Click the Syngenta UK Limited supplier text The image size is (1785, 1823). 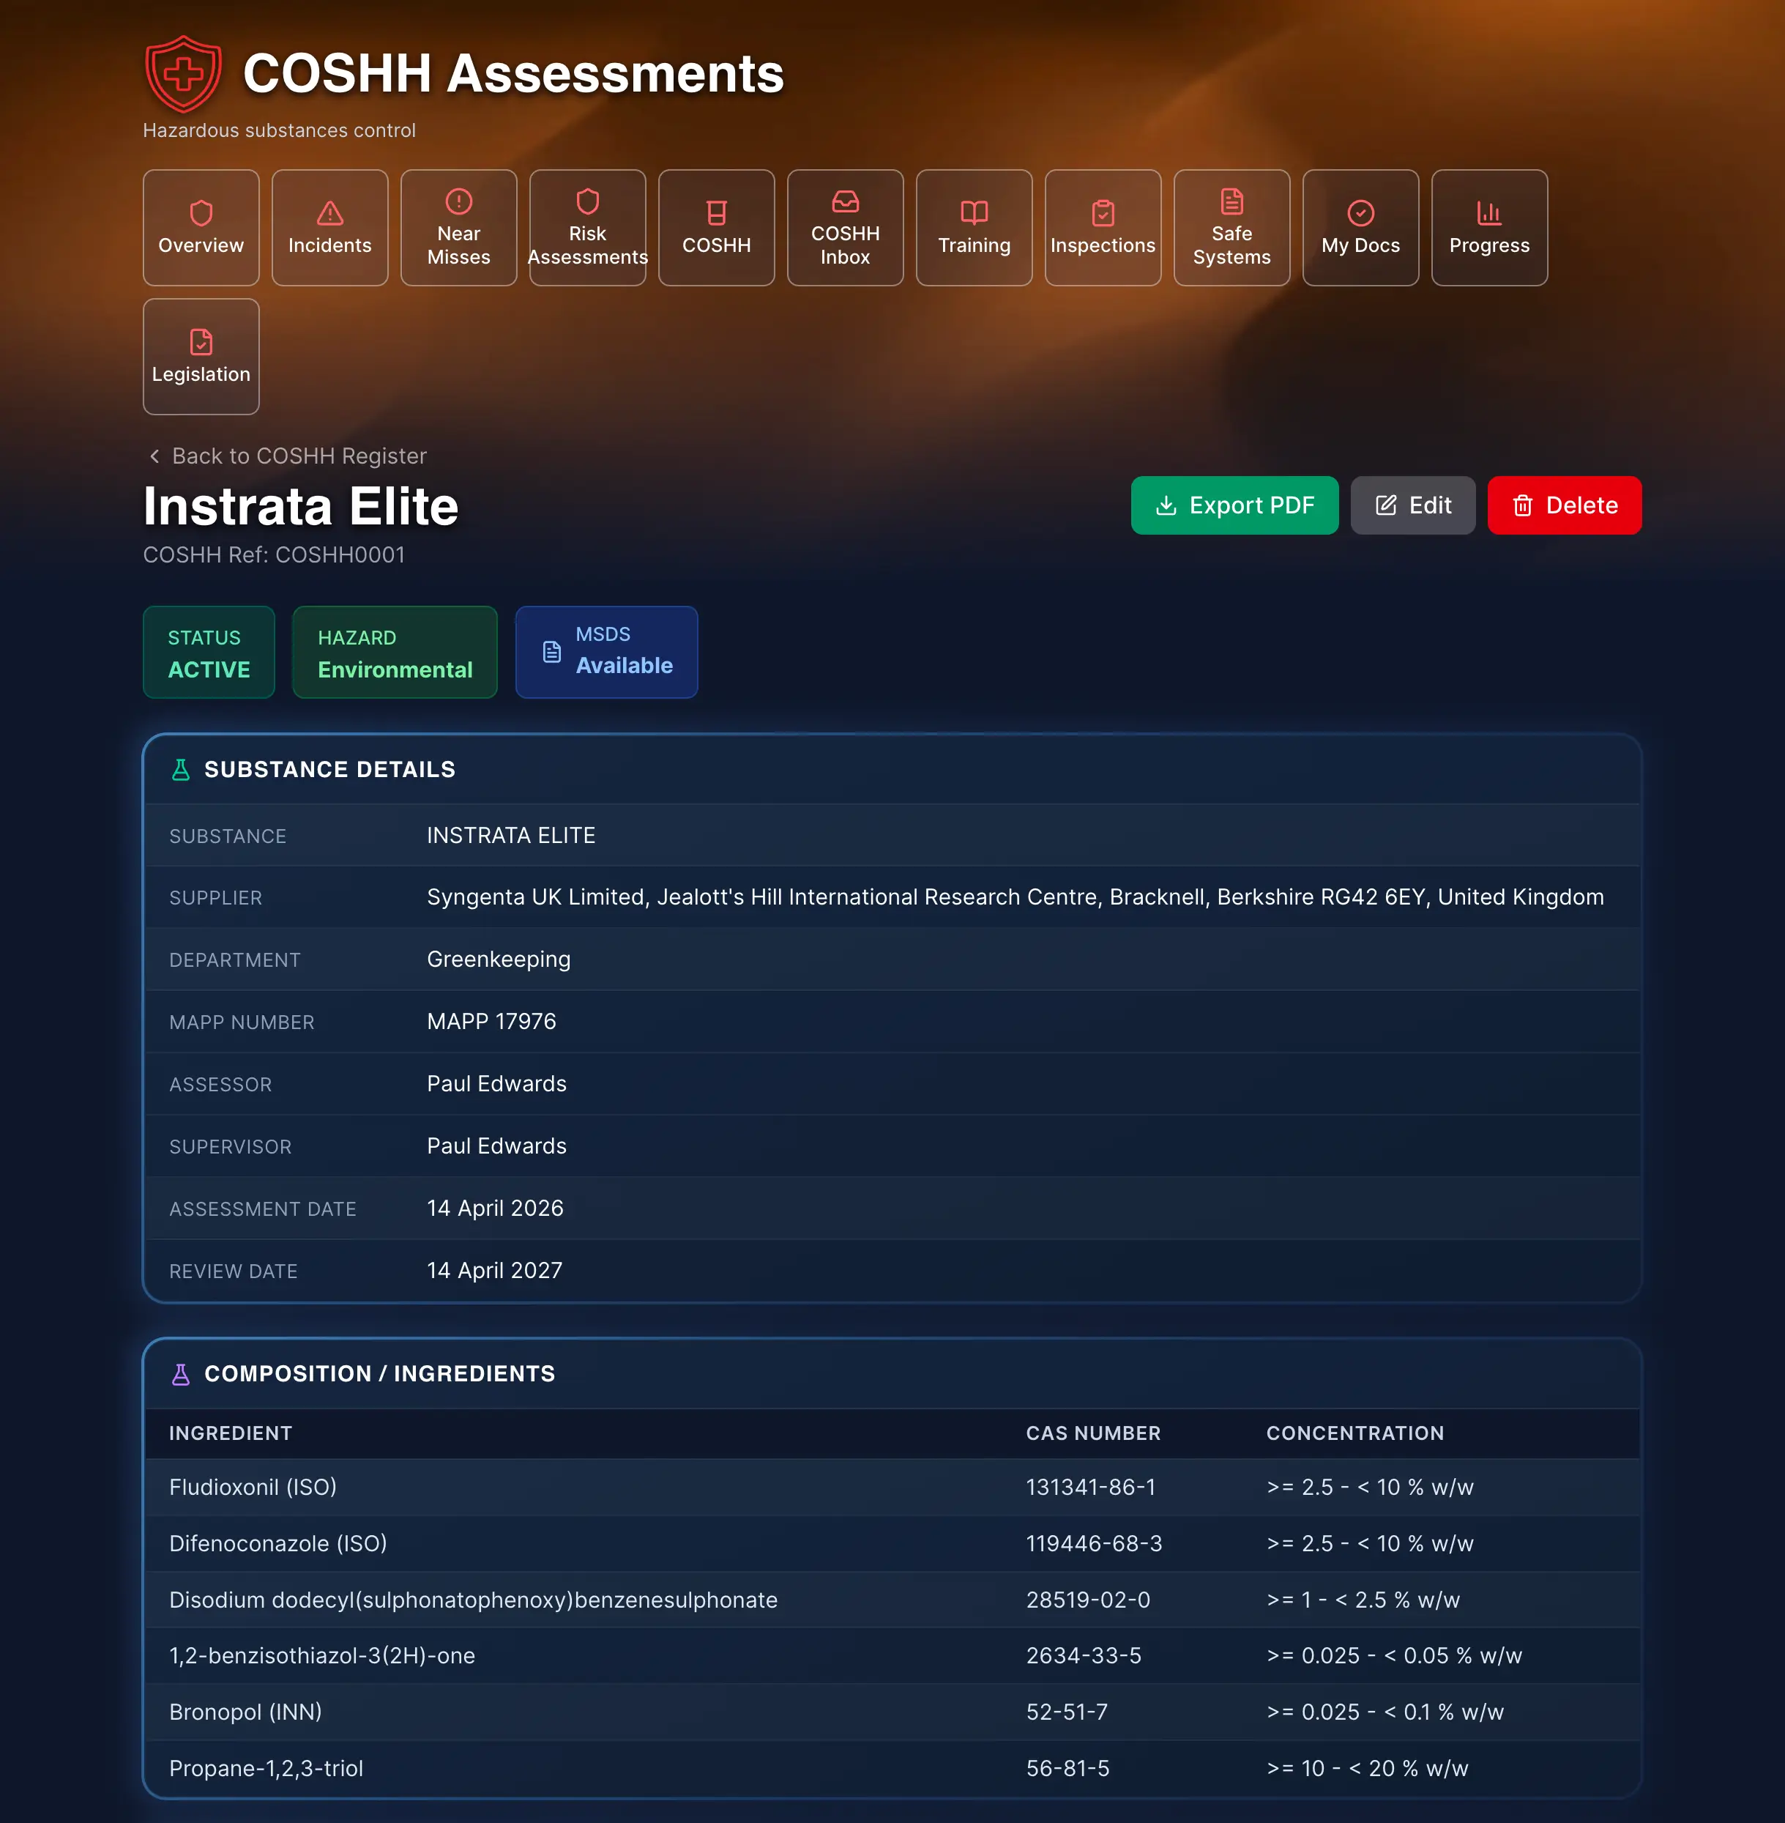[1016, 897]
